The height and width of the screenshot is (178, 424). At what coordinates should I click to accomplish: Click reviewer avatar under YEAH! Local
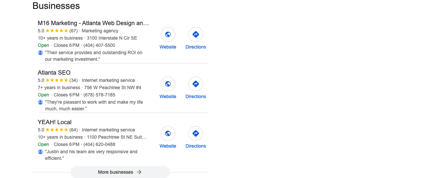click(40, 152)
